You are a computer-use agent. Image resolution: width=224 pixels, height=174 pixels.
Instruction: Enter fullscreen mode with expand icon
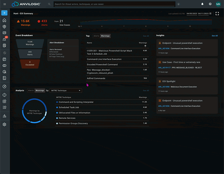(x=217, y=13)
